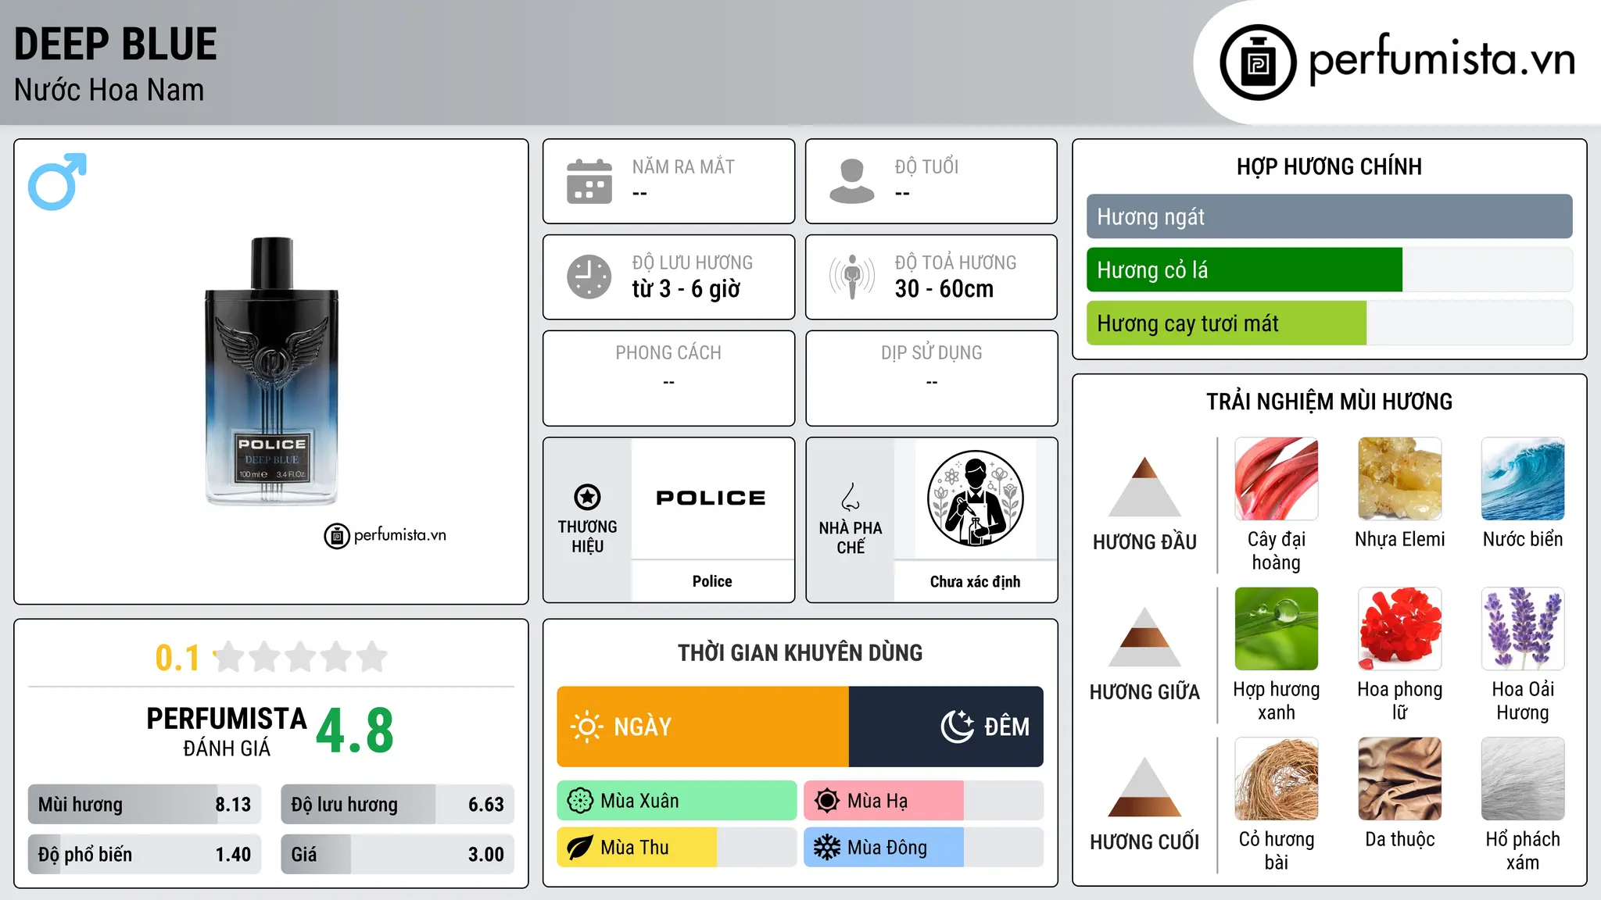Click the 'từ 3 - 6 giờ' longevity value
Viewport: 1601px width, 900px height.
point(686,289)
